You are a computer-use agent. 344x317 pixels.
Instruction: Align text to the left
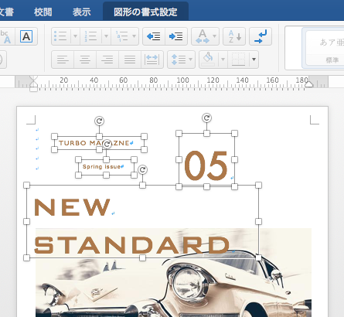pyautogui.click(x=63, y=60)
